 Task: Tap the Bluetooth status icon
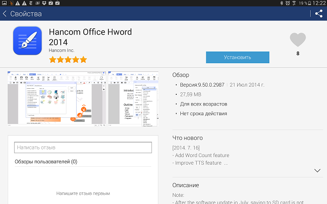pyautogui.click(x=282, y=3)
